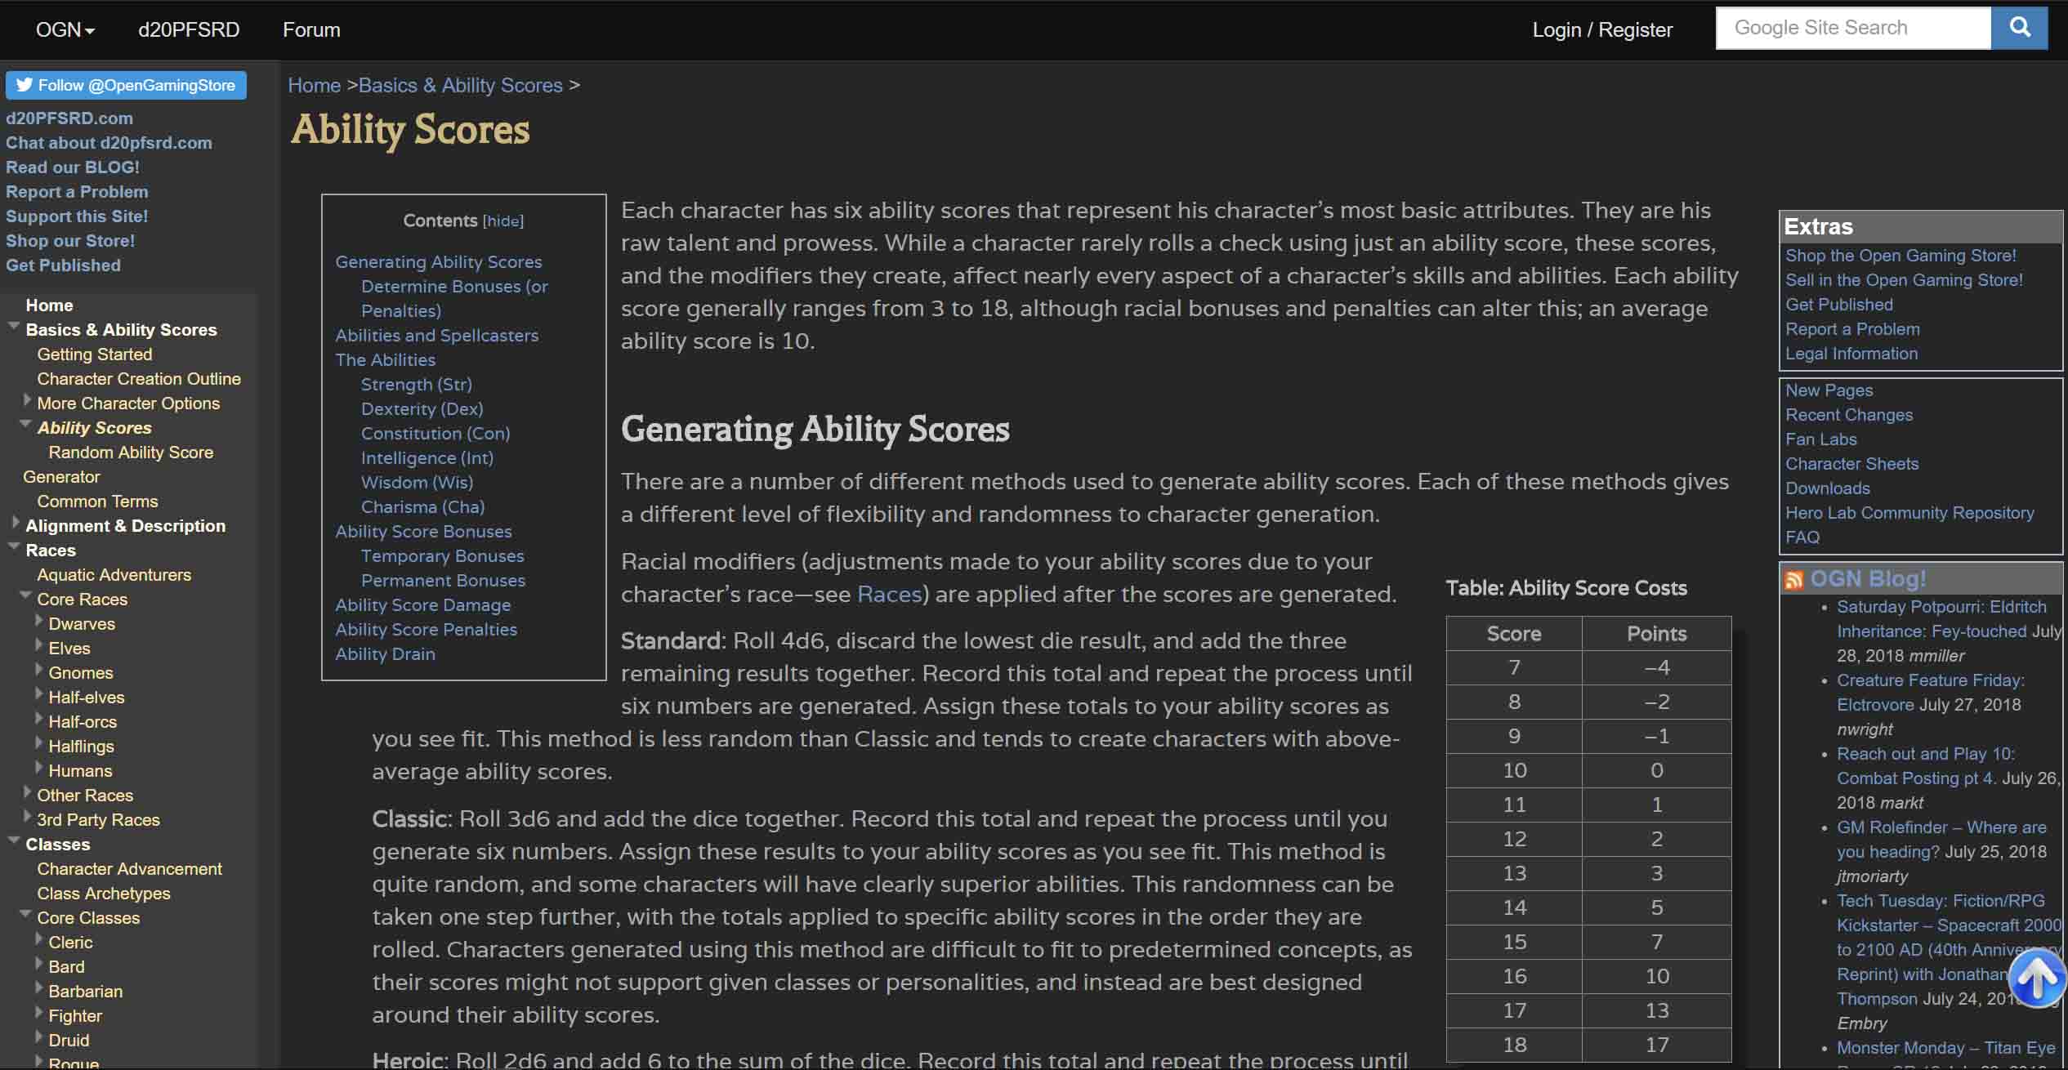
Task: Expand the More Character Options arrow
Action: pos(27,400)
